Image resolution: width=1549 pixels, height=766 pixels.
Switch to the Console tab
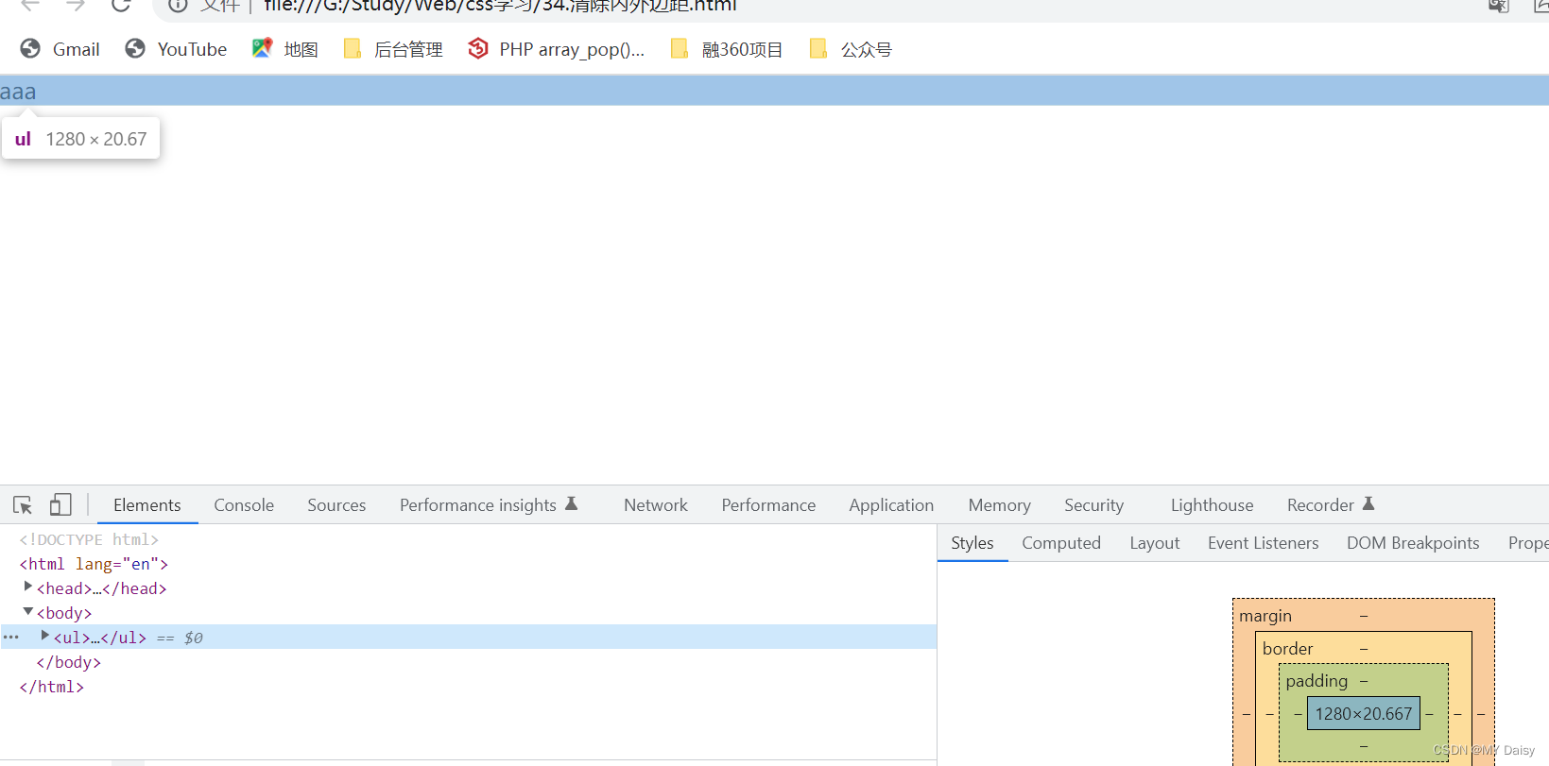tap(244, 505)
